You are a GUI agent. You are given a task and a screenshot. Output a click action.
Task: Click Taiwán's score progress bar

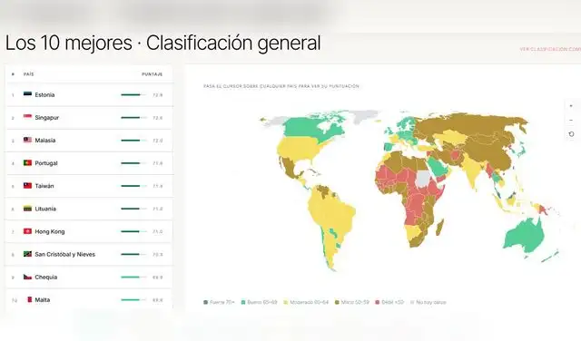point(133,186)
